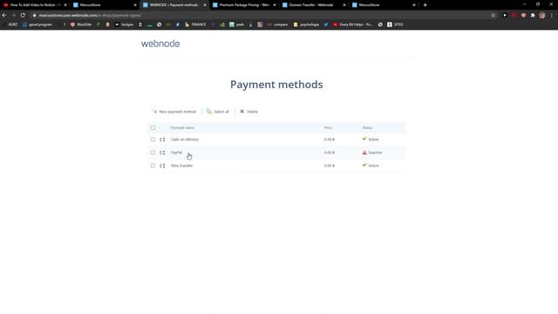Click the New payment method button

pos(174,112)
